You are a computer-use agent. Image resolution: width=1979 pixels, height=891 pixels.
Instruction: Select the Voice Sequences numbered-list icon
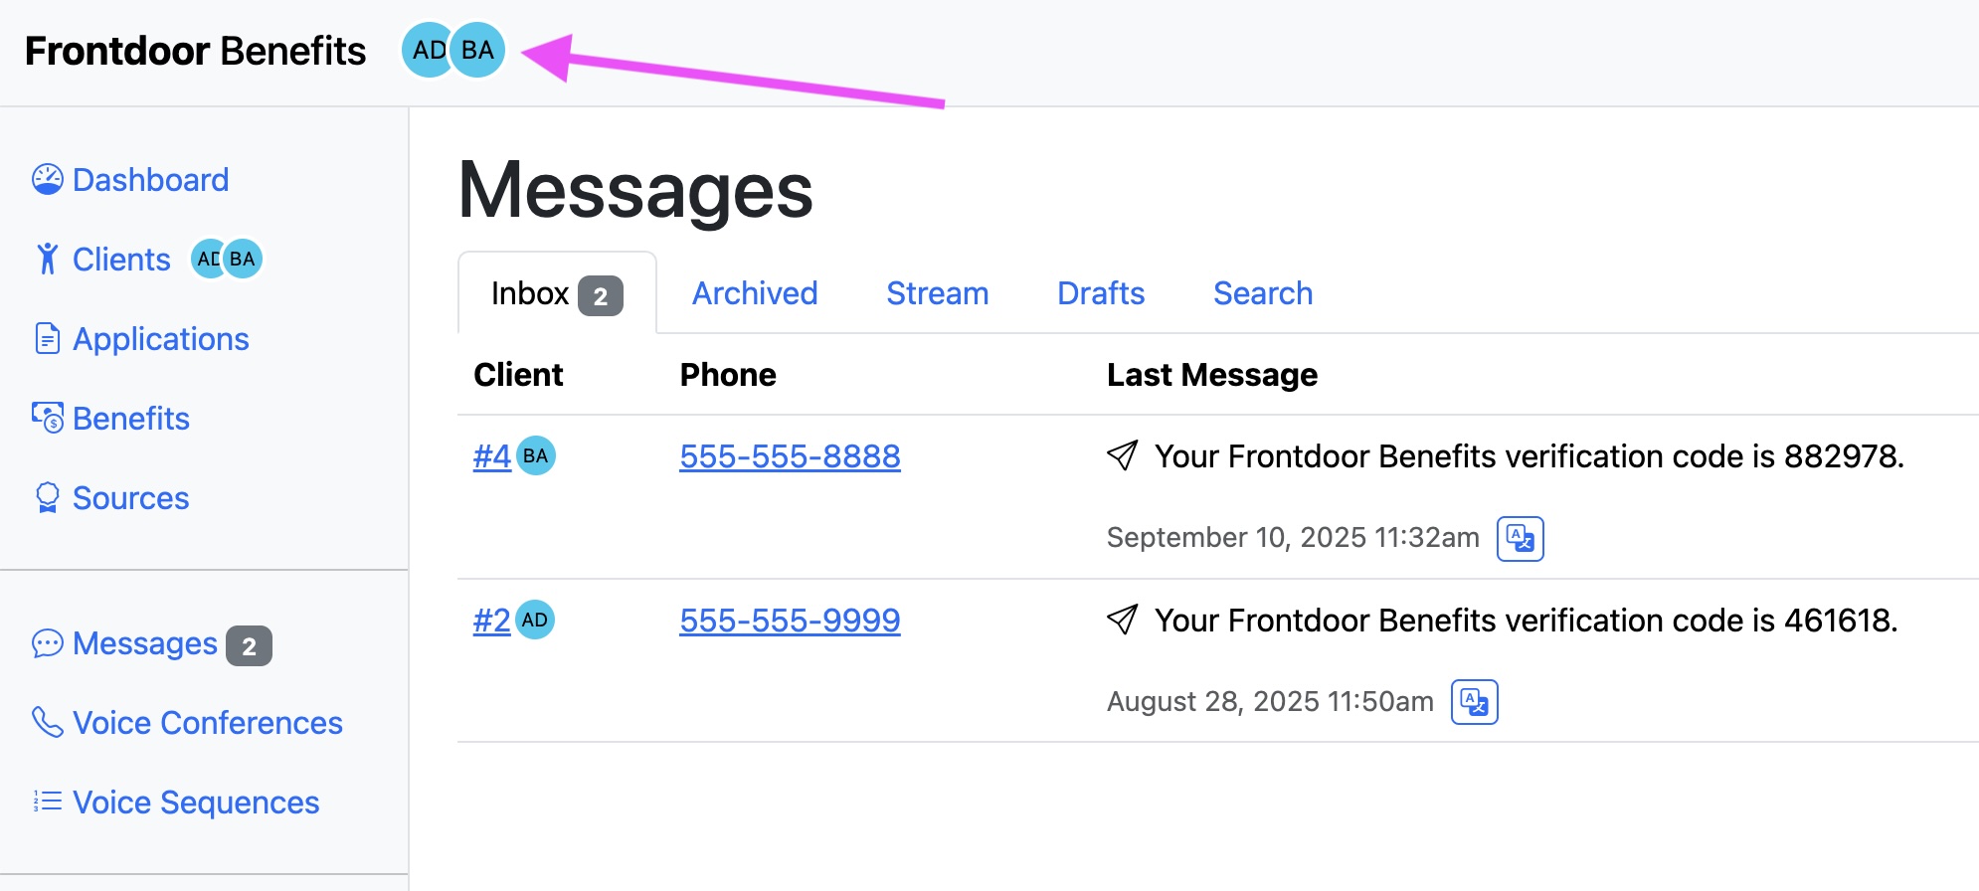[x=47, y=802]
